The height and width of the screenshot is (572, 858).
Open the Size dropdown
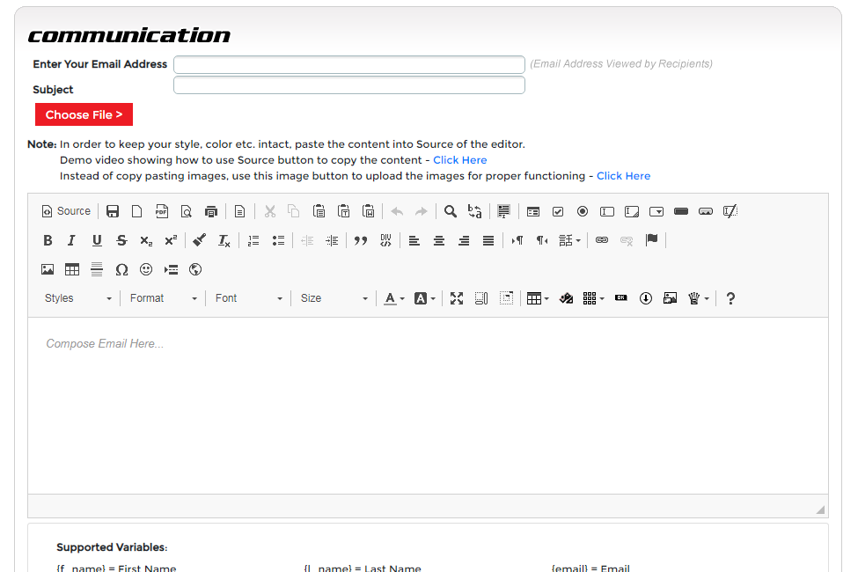[x=334, y=298]
